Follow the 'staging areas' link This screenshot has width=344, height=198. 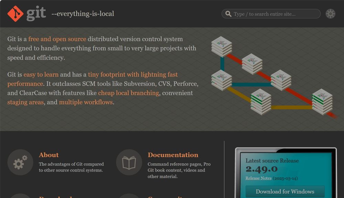point(25,102)
